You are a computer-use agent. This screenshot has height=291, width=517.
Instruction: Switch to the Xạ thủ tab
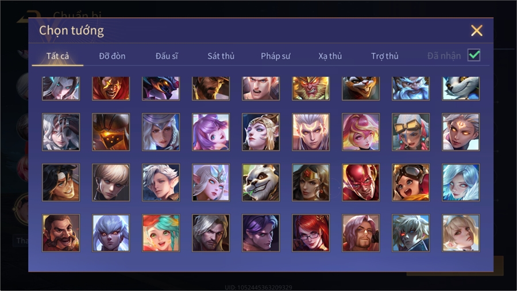pos(330,56)
